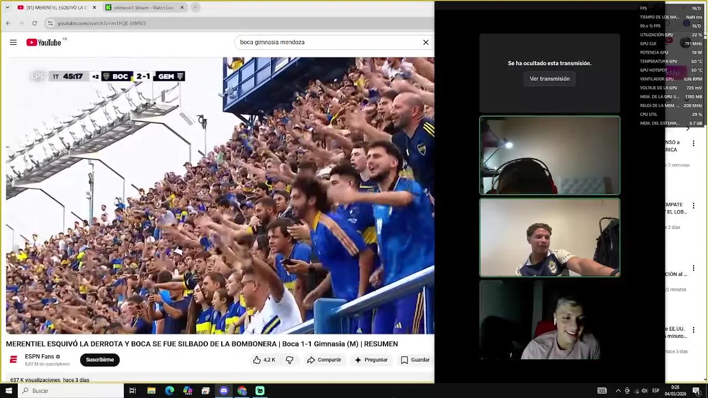Open Task View on the taskbar
708x398 pixels.
point(133,391)
